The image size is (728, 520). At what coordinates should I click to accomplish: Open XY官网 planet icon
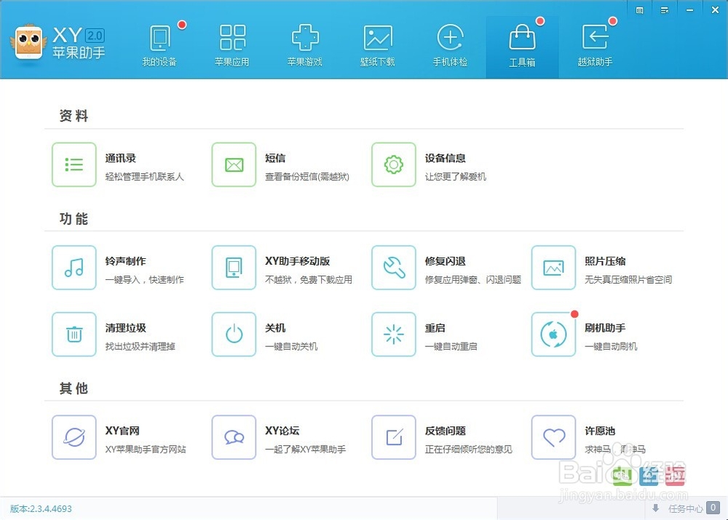(x=74, y=437)
